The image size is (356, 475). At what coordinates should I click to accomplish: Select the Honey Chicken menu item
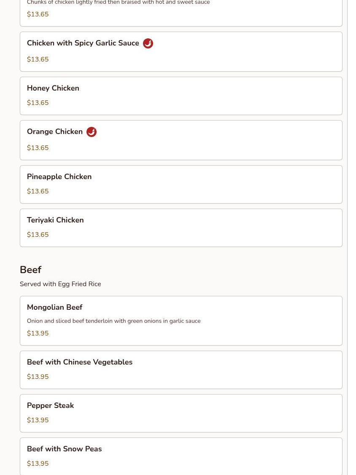[x=181, y=96]
